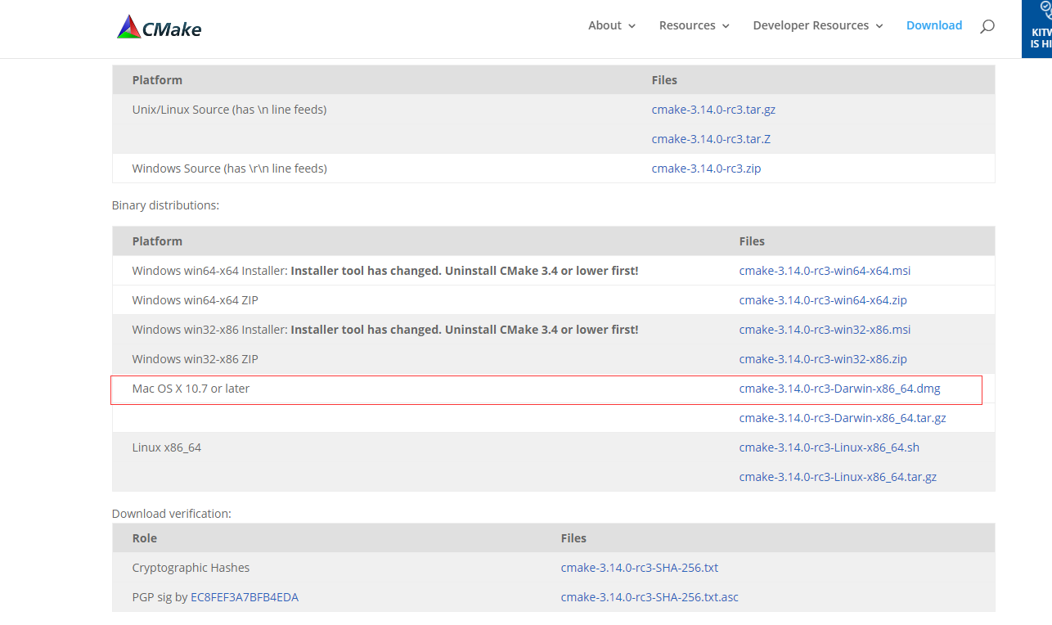The width and height of the screenshot is (1052, 625).
Task: Download the win64-x64.msi installer
Action: [x=825, y=271]
